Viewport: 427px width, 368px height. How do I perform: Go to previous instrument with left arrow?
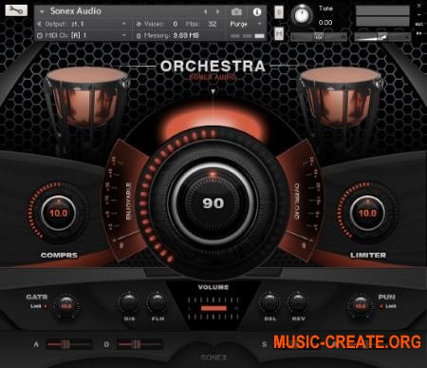point(205,11)
